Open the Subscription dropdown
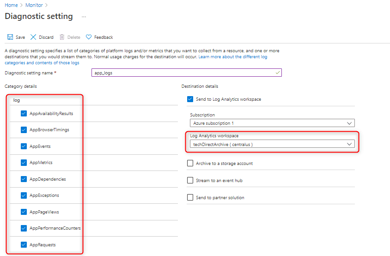The width and height of the screenshot is (390, 256). coord(272,123)
